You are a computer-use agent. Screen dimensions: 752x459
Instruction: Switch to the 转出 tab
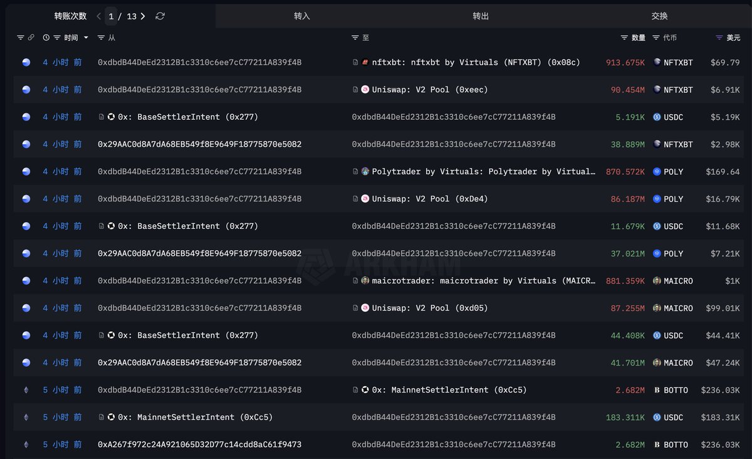pos(481,16)
